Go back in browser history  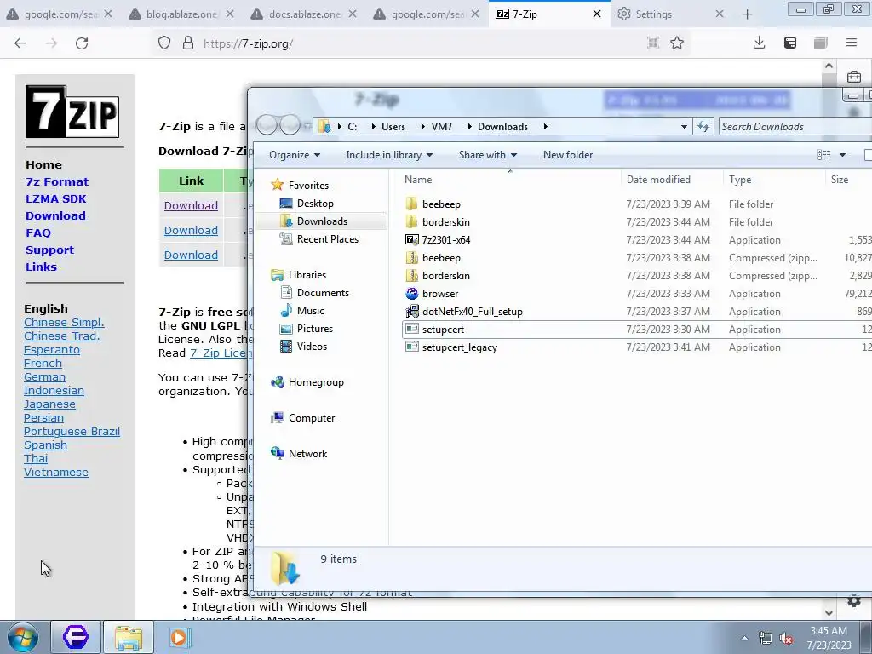coord(20,43)
